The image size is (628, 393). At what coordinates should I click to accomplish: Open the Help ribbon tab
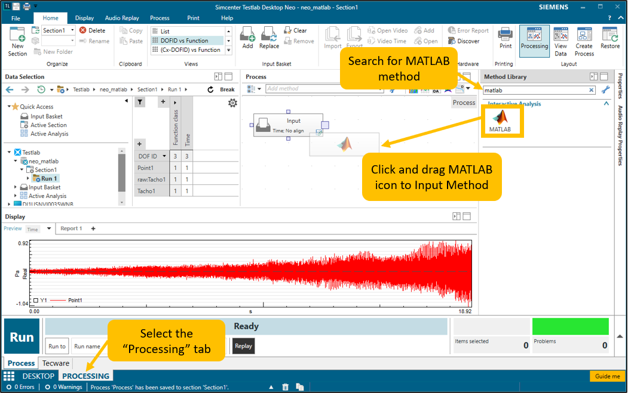click(x=227, y=18)
